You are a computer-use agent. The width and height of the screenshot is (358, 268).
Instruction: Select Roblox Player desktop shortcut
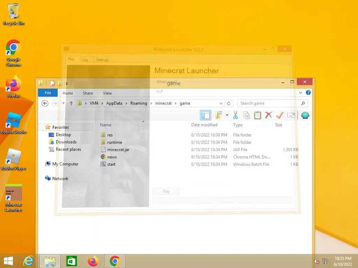(x=14, y=159)
